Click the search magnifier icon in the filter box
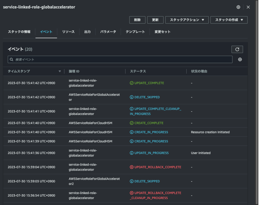The height and width of the screenshot is (205, 259). click(11, 59)
